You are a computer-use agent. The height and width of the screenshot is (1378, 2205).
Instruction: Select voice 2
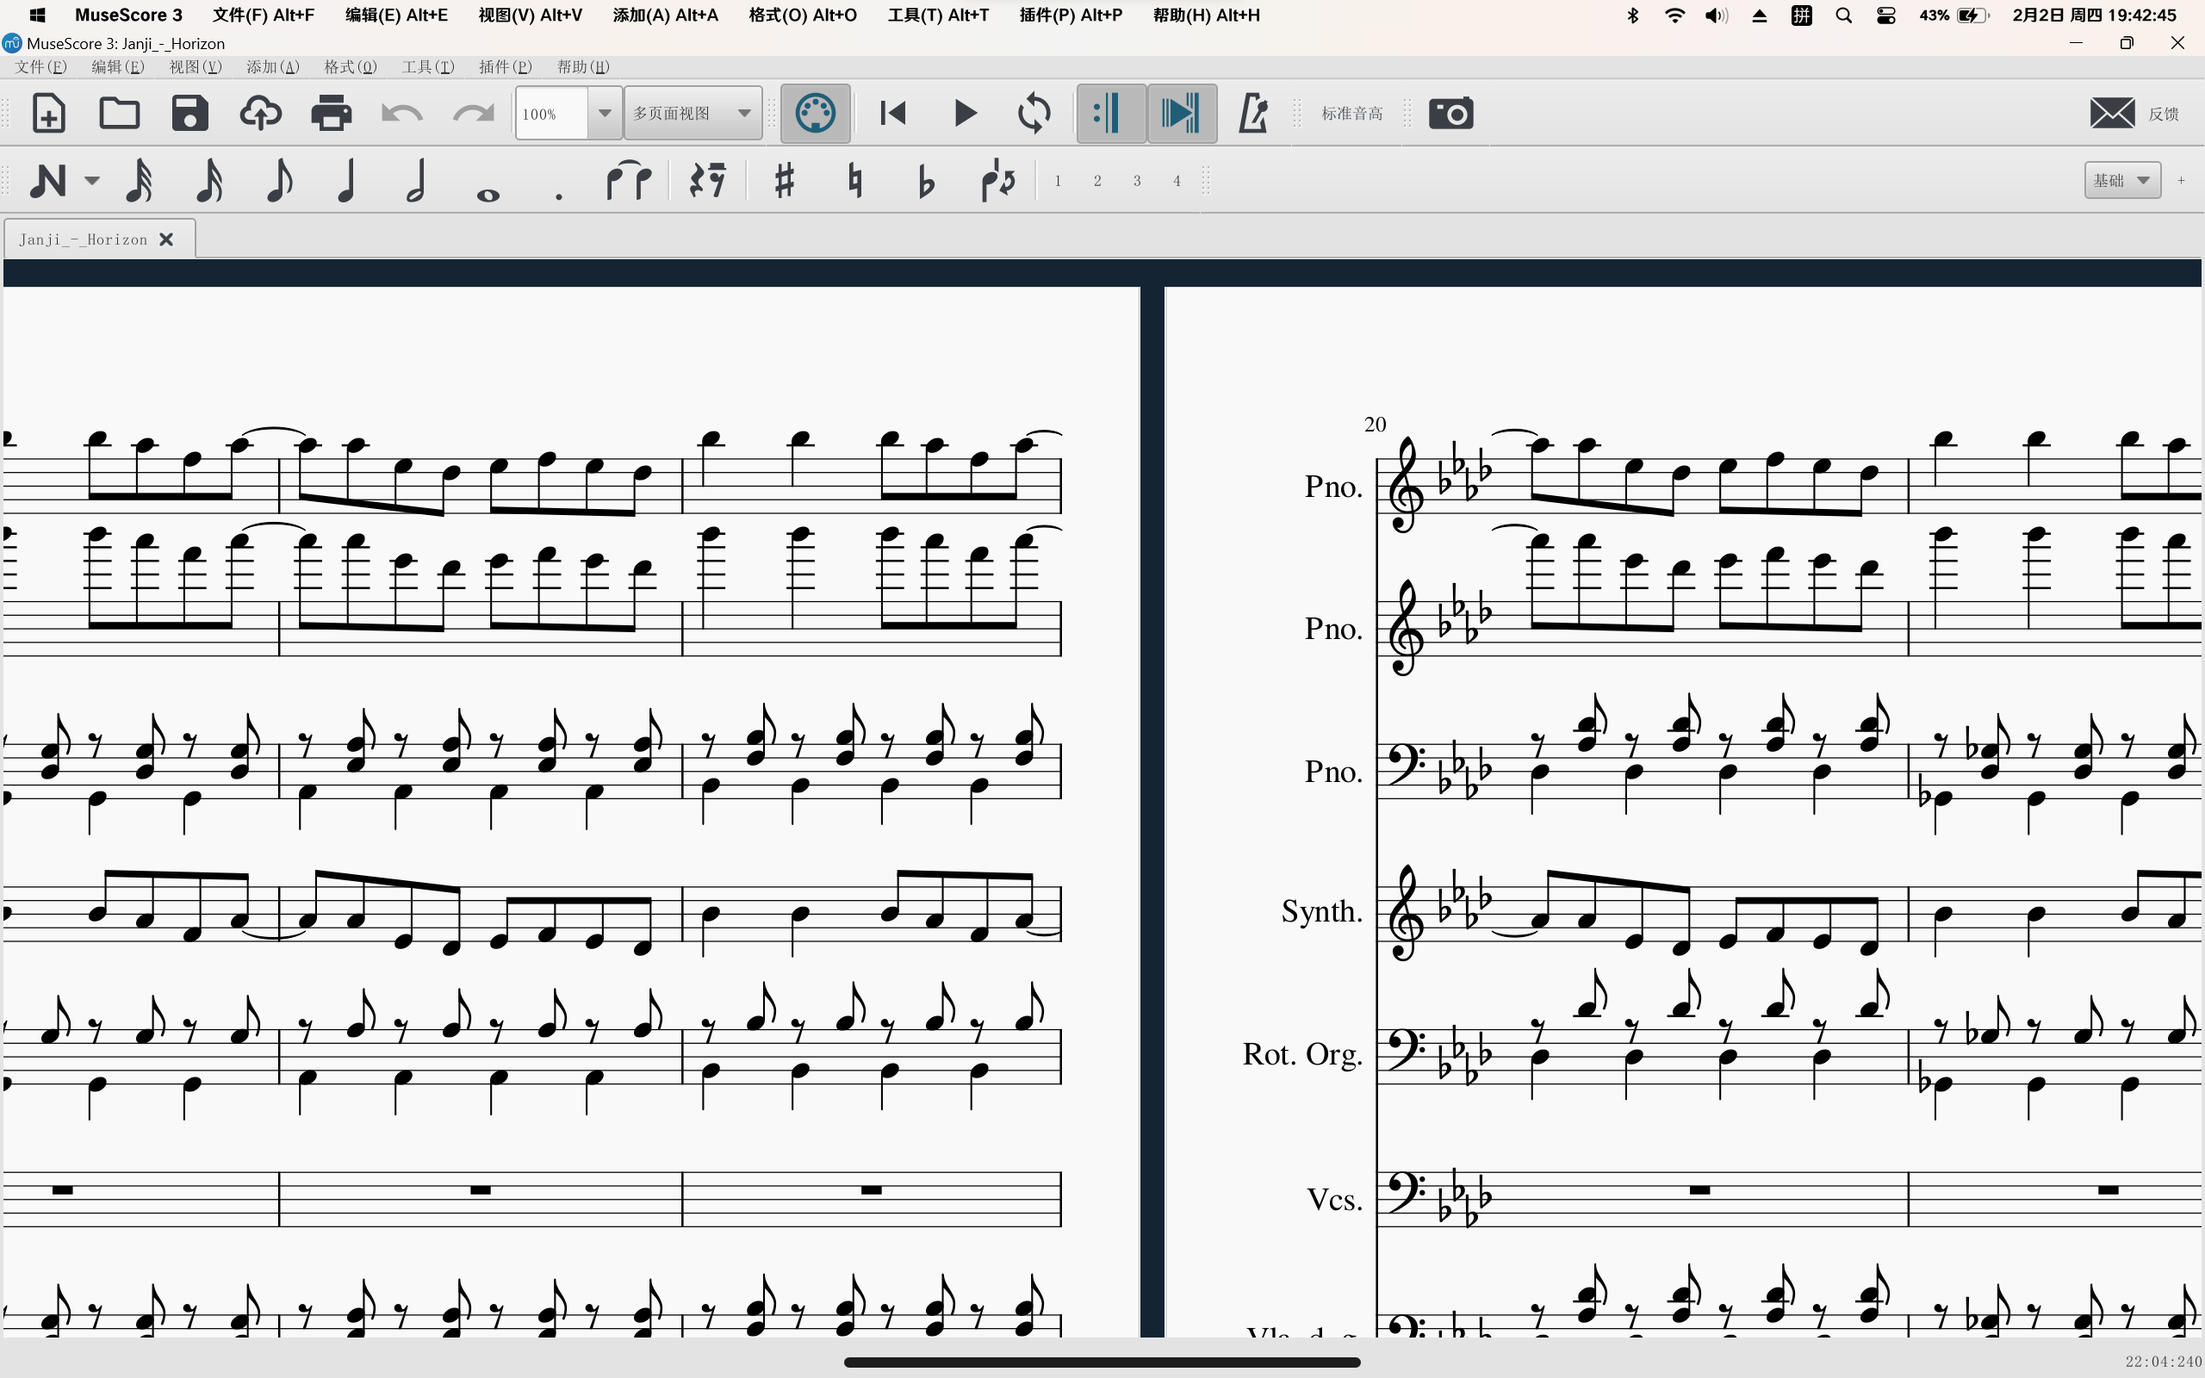point(1097,181)
